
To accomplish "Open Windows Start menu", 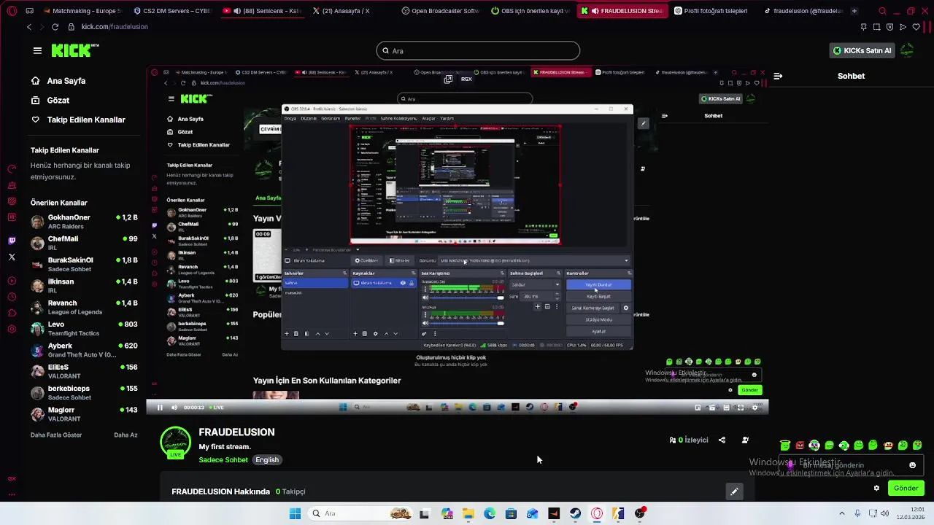I will [295, 513].
